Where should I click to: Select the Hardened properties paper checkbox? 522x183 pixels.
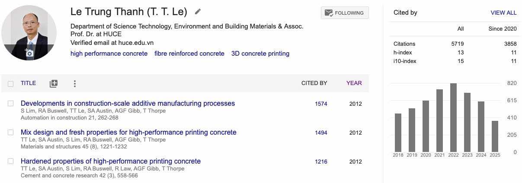pos(11,161)
